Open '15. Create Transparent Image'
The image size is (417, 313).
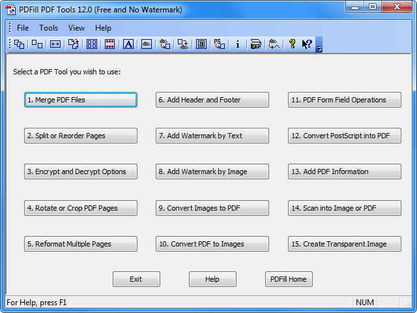(345, 244)
